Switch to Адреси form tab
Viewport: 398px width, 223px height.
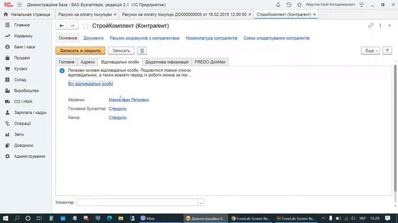click(x=88, y=62)
